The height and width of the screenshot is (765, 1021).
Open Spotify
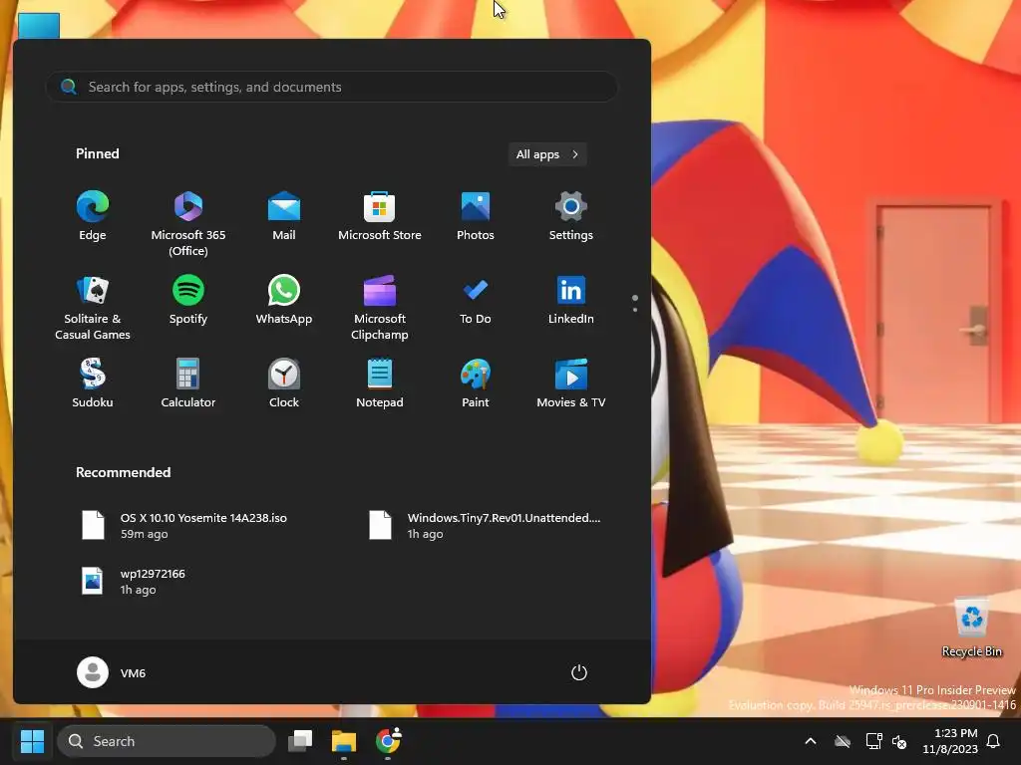[x=188, y=300]
